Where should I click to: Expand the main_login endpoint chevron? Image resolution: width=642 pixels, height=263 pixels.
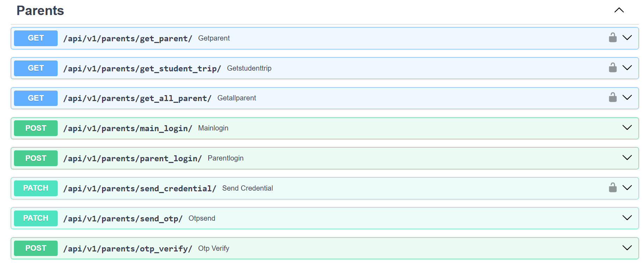click(627, 128)
